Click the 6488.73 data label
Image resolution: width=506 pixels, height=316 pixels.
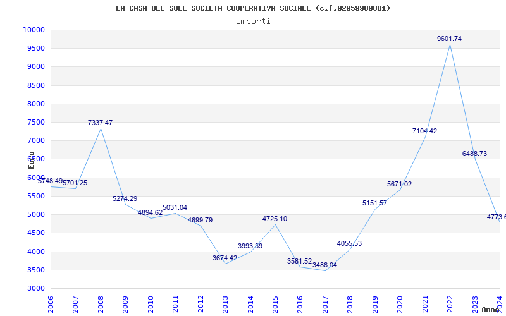[475, 154]
